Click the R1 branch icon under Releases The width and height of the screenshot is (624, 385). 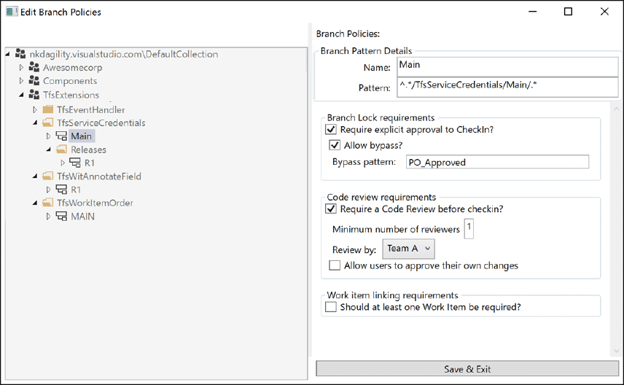coord(75,163)
